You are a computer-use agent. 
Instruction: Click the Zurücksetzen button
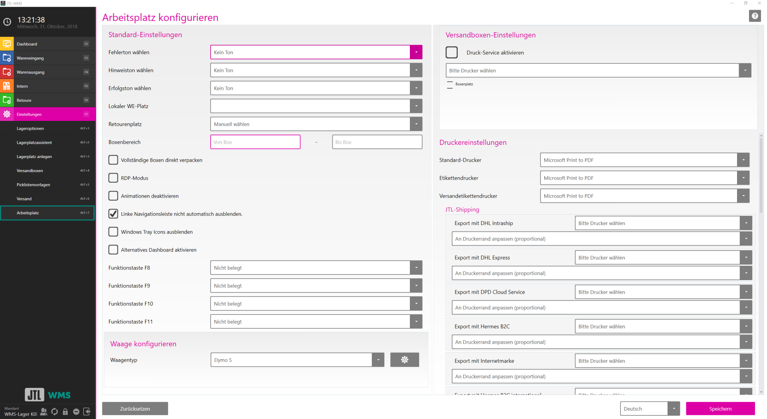135,409
